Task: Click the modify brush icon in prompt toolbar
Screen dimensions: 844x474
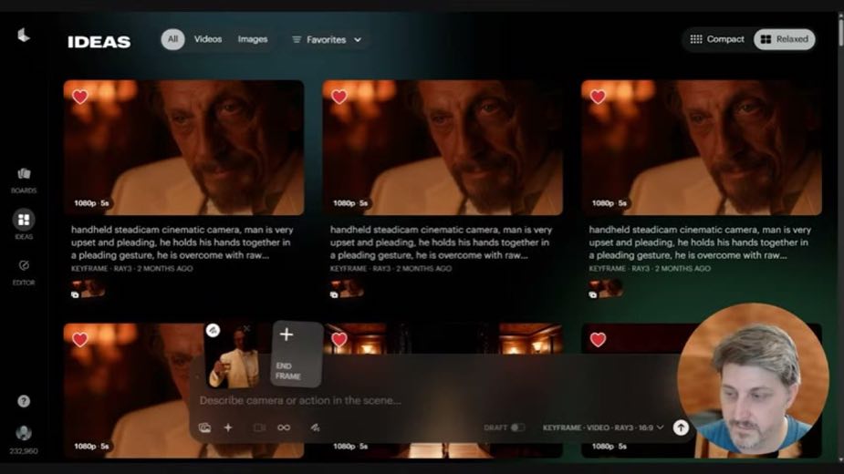Action: click(315, 428)
